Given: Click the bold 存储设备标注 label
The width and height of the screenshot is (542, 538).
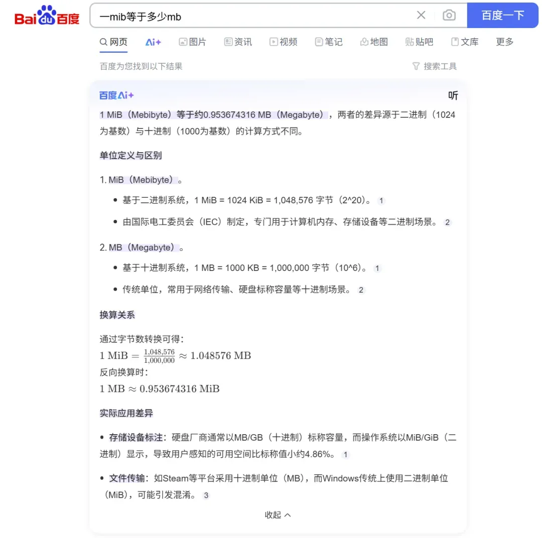Looking at the screenshot, I should [136, 438].
